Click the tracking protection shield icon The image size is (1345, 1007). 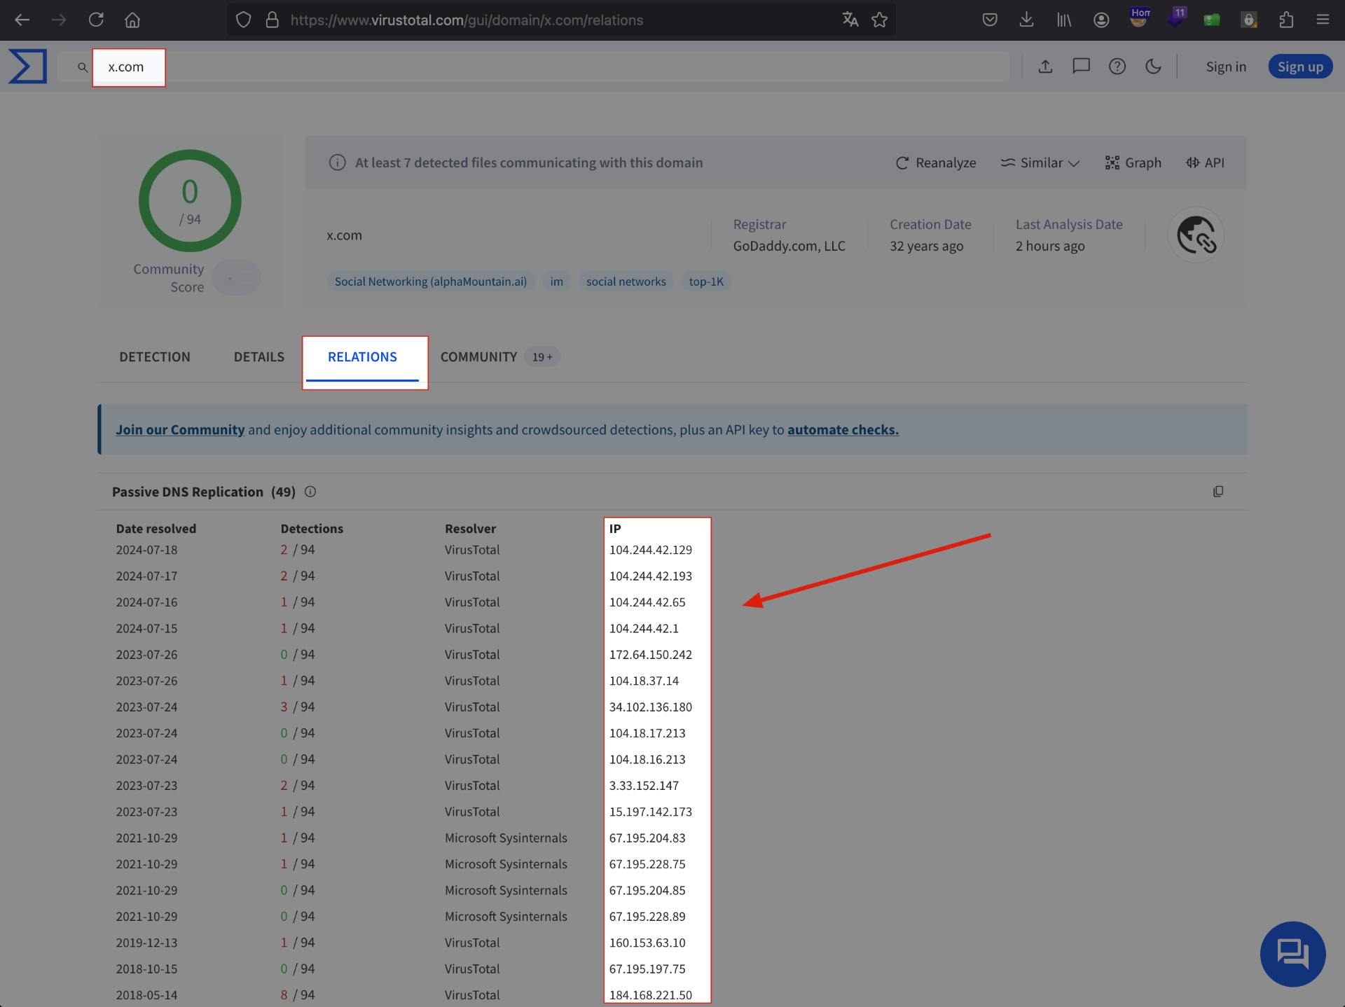click(243, 20)
